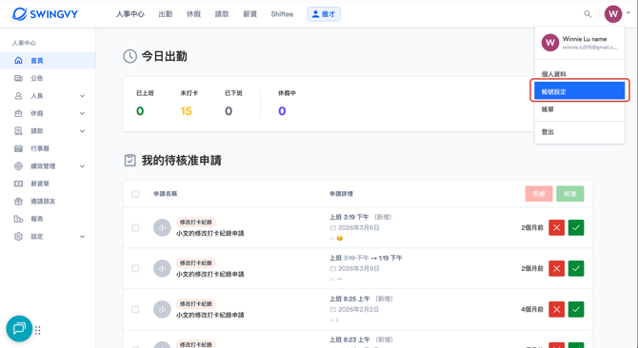
Task: Toggle the select-all checkbox in table header
Action: [135, 194]
